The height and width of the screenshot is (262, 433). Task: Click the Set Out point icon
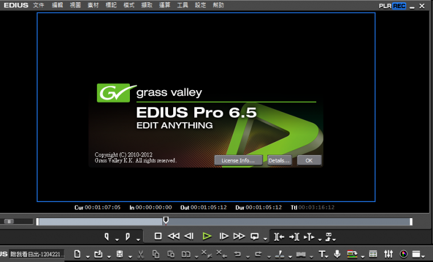[x=127, y=237]
